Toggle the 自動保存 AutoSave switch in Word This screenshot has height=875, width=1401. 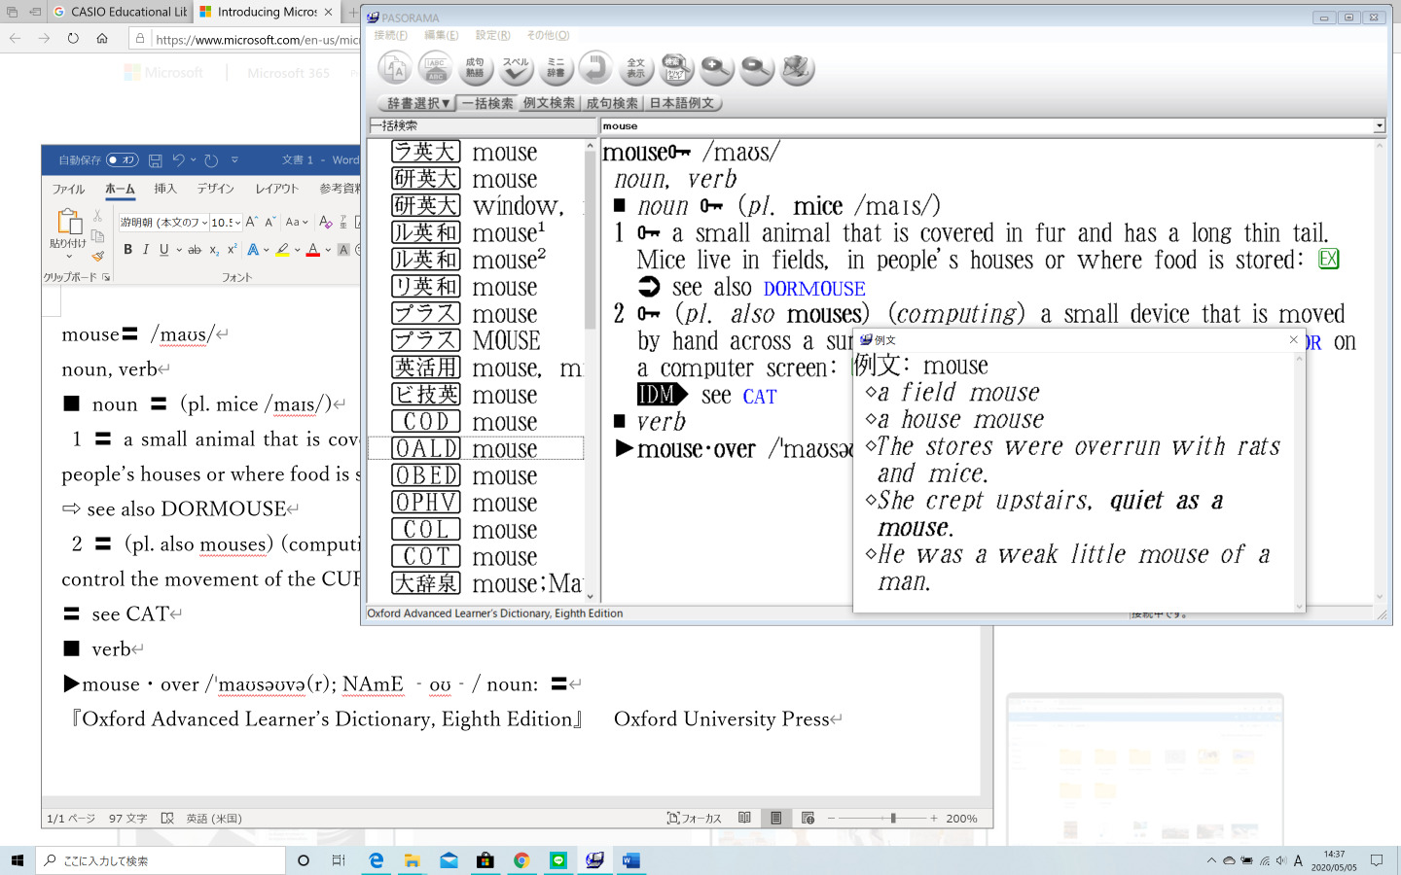[x=122, y=160]
